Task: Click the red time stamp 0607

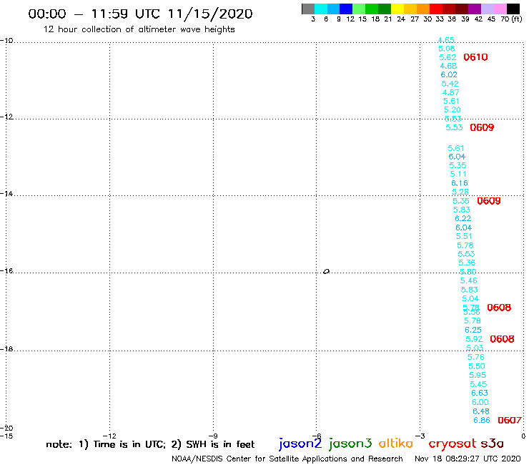Action: (x=510, y=420)
